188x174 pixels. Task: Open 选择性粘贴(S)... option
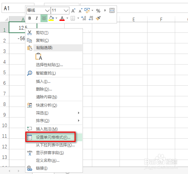point(54,65)
